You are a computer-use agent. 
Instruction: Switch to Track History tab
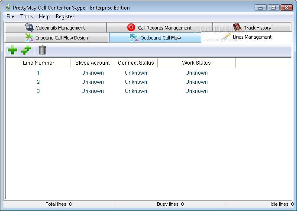252,27
